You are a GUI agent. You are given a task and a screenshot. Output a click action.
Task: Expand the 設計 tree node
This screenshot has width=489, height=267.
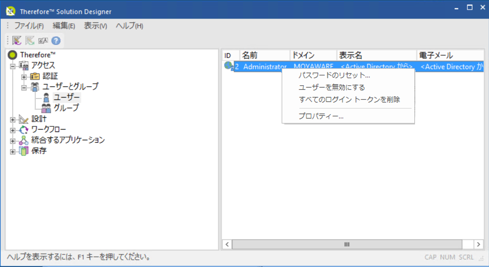13,120
